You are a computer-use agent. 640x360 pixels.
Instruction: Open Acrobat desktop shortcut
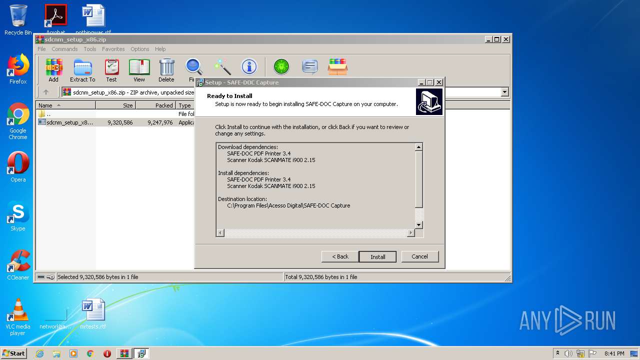point(55,19)
